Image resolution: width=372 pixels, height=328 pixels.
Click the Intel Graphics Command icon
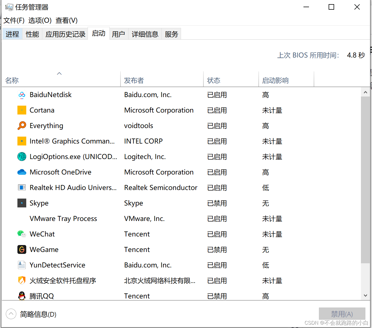pyautogui.click(x=22, y=141)
